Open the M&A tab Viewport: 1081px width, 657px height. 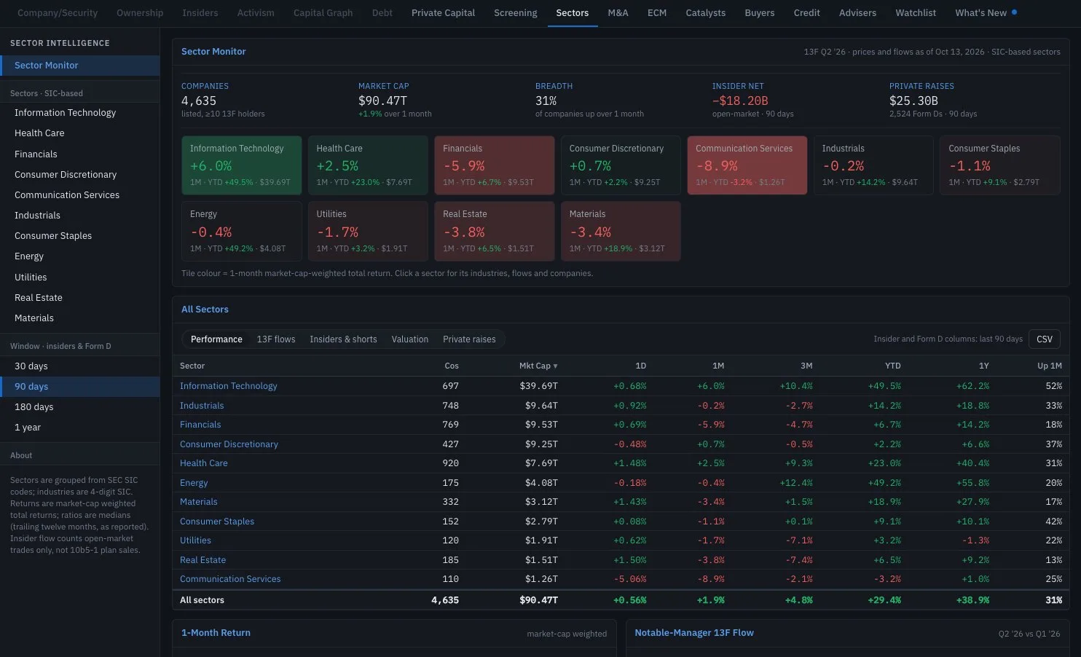618,12
